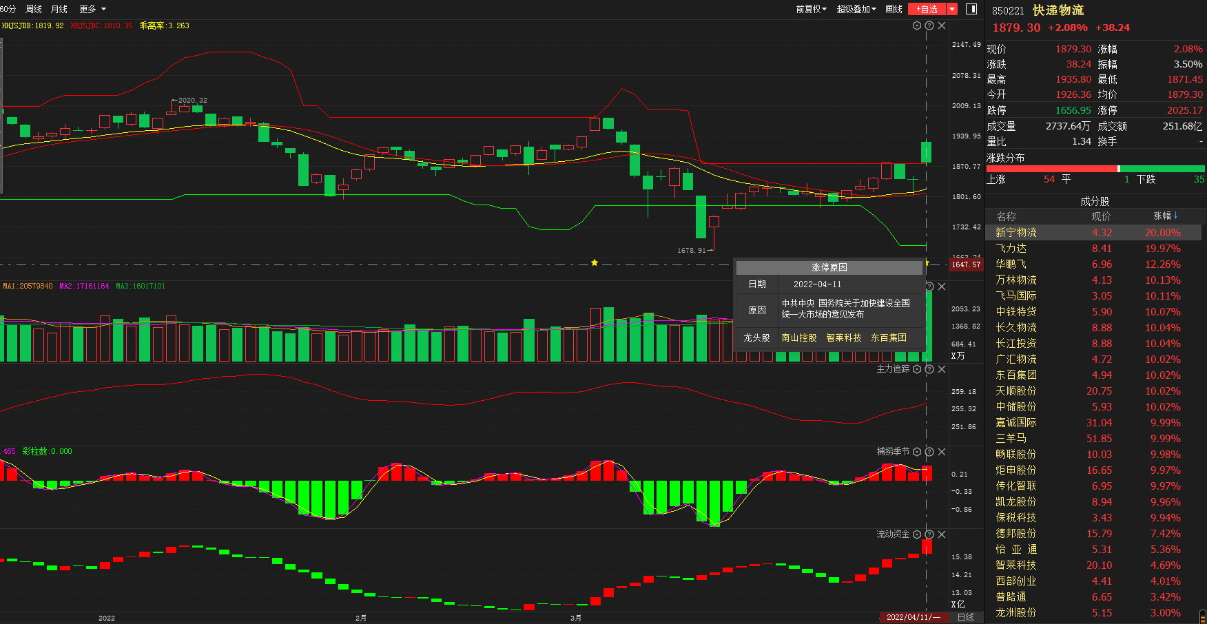This screenshot has width=1207, height=624.
Task: Open leading stock 东百集团 in popup
Action: pyautogui.click(x=889, y=337)
